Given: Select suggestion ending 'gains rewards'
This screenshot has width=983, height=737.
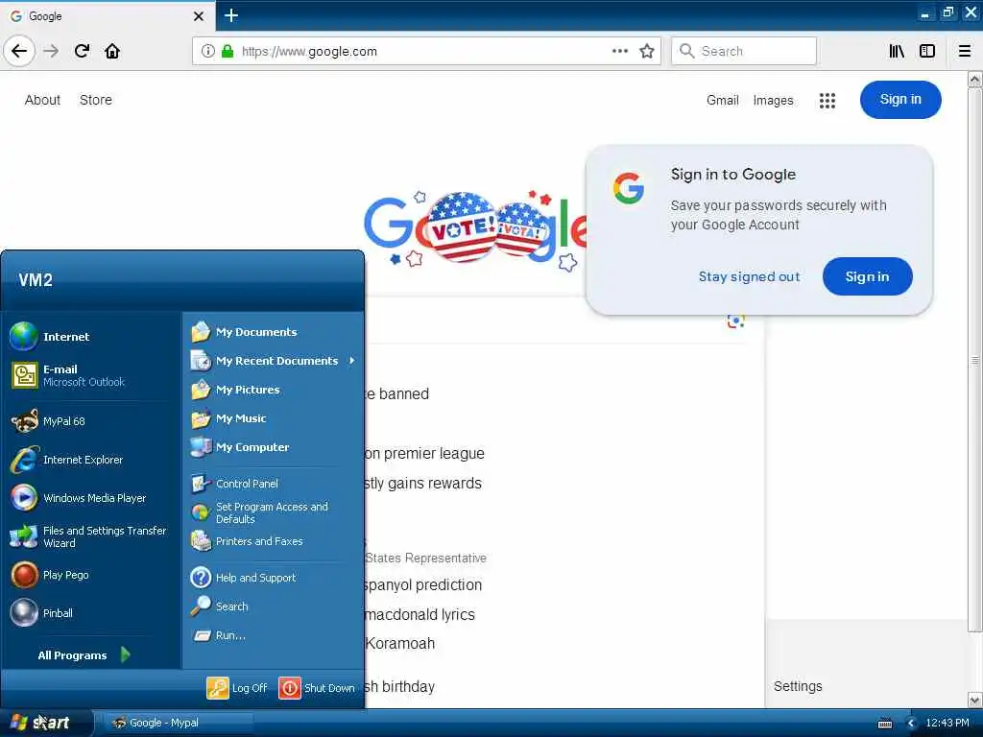Looking at the screenshot, I should [x=423, y=484].
